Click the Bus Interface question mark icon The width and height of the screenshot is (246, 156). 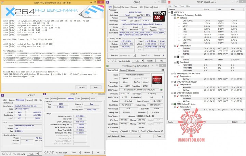click(x=163, y=97)
